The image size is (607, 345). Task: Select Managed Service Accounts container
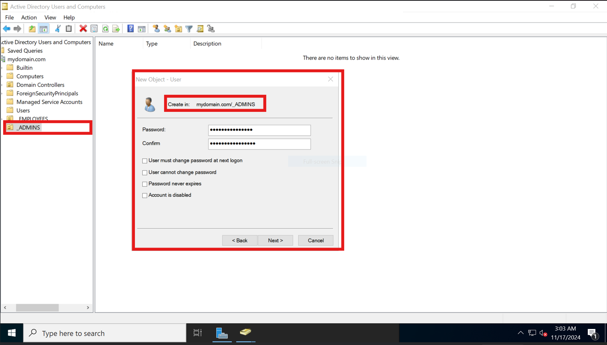point(49,102)
